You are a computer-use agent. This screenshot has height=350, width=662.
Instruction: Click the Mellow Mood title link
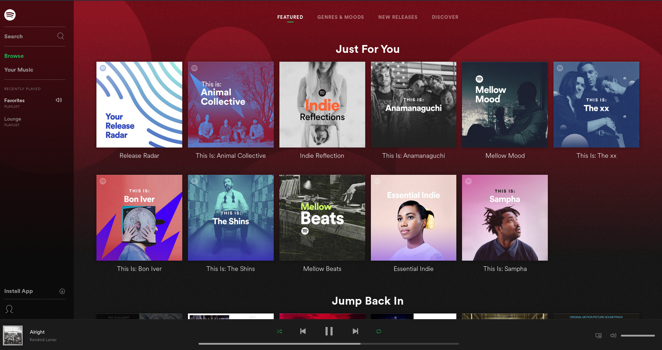coord(505,156)
